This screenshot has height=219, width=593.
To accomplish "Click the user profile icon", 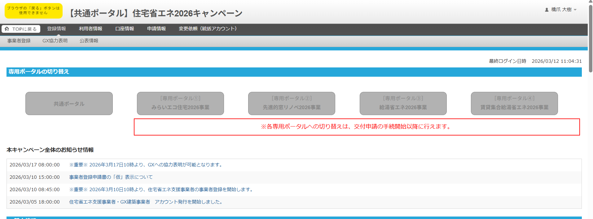I will coord(547,10).
